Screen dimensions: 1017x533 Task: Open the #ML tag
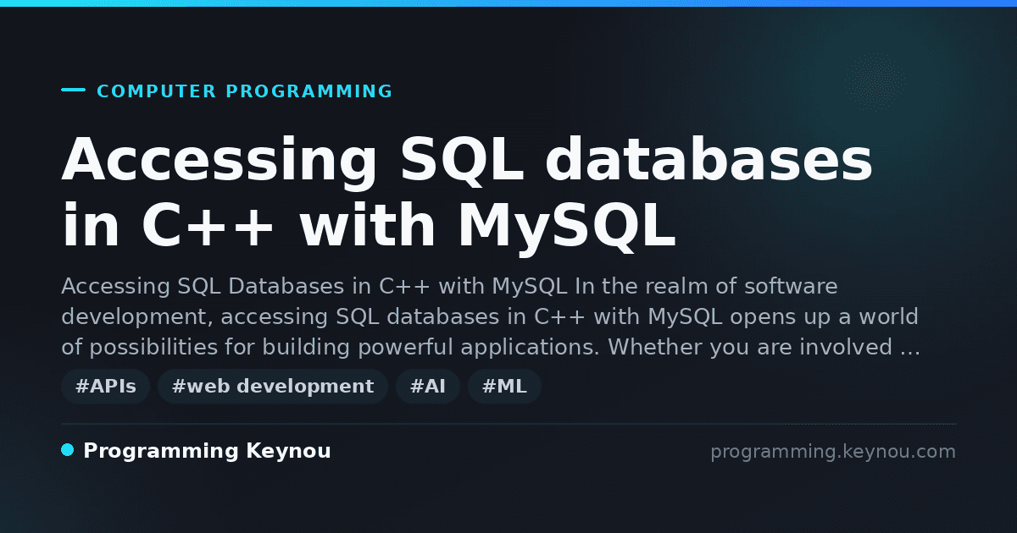[x=504, y=387]
